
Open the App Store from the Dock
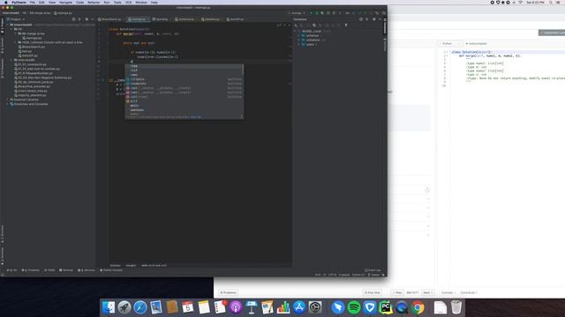(299, 307)
